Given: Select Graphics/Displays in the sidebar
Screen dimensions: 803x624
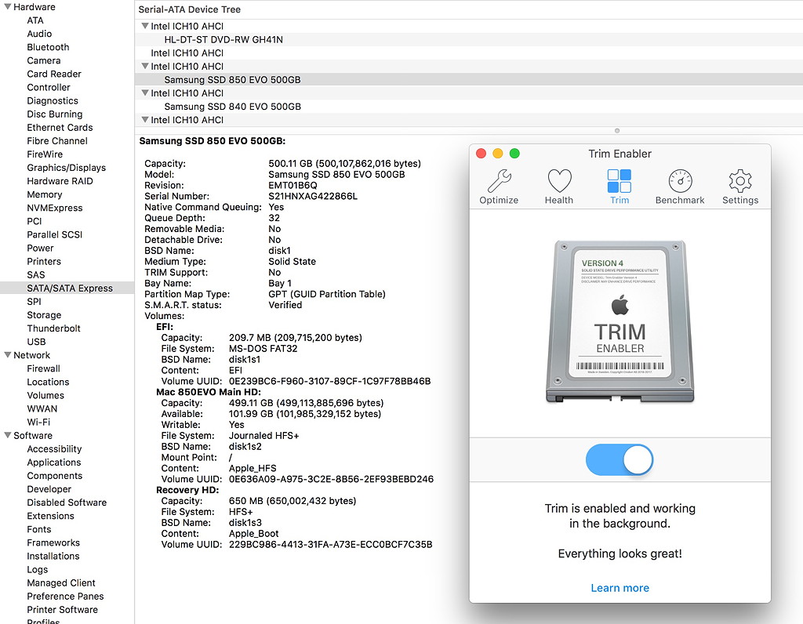Looking at the screenshot, I should (67, 168).
